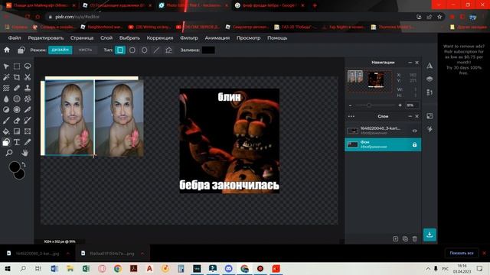Zoom out with navigator minus button

point(351,105)
